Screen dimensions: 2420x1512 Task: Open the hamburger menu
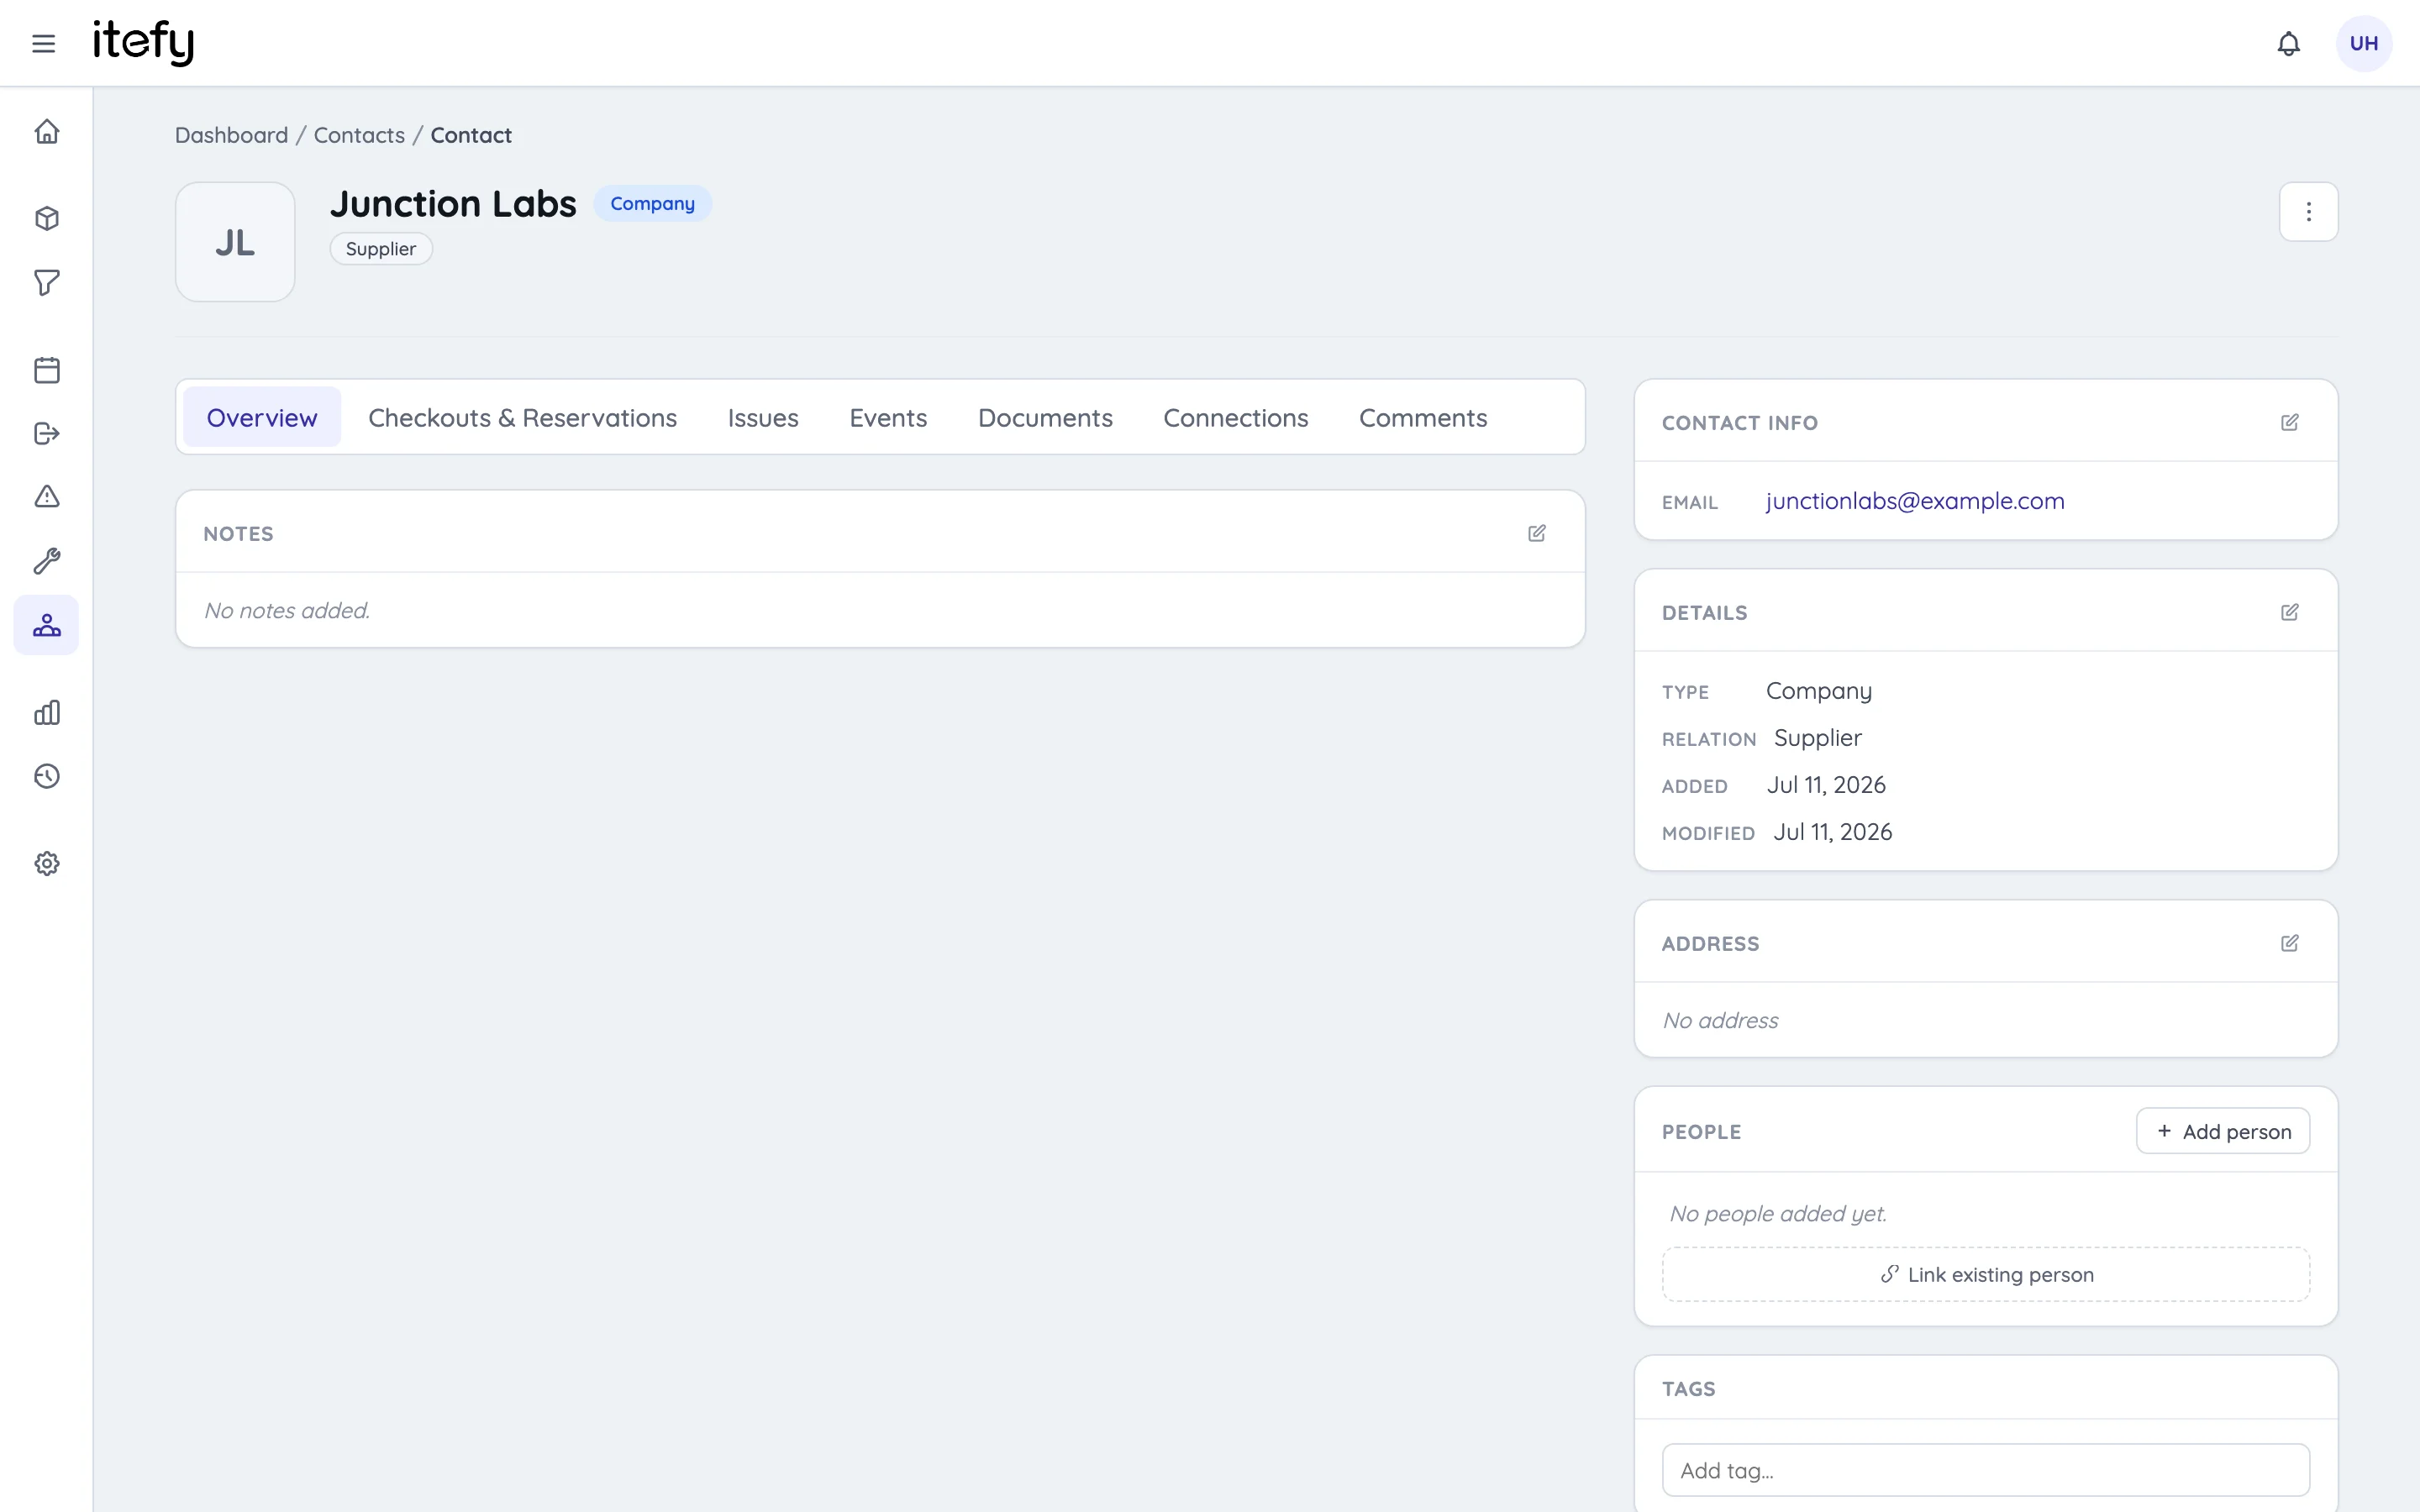coord(43,43)
